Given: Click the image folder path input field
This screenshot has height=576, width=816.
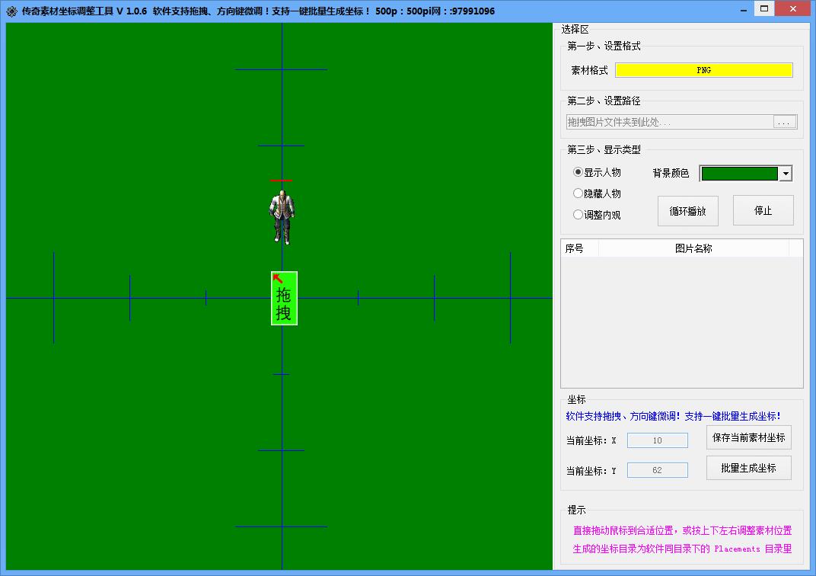Looking at the screenshot, I should 670,123.
